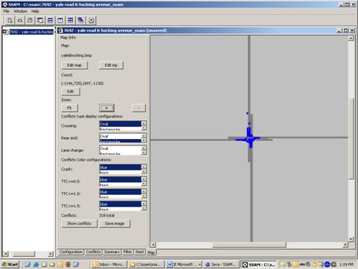
Task: Select the yale road & hocking tree item
Action: pyautogui.click(x=32, y=32)
